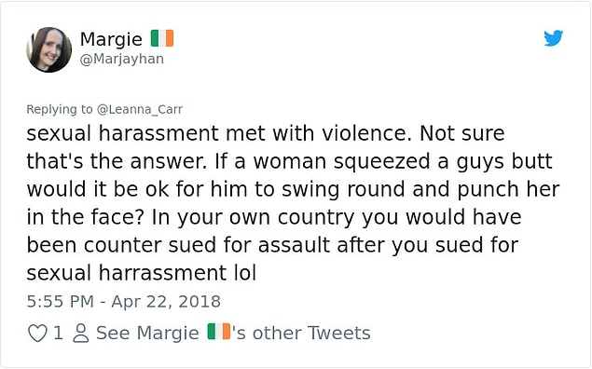
Task: Click the line 'been counter sued for assault'
Action: point(272,245)
